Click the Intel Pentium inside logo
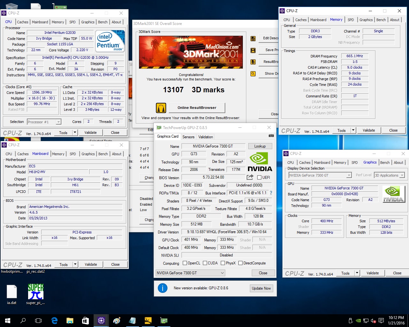The width and height of the screenshot is (409, 327). click(110, 41)
